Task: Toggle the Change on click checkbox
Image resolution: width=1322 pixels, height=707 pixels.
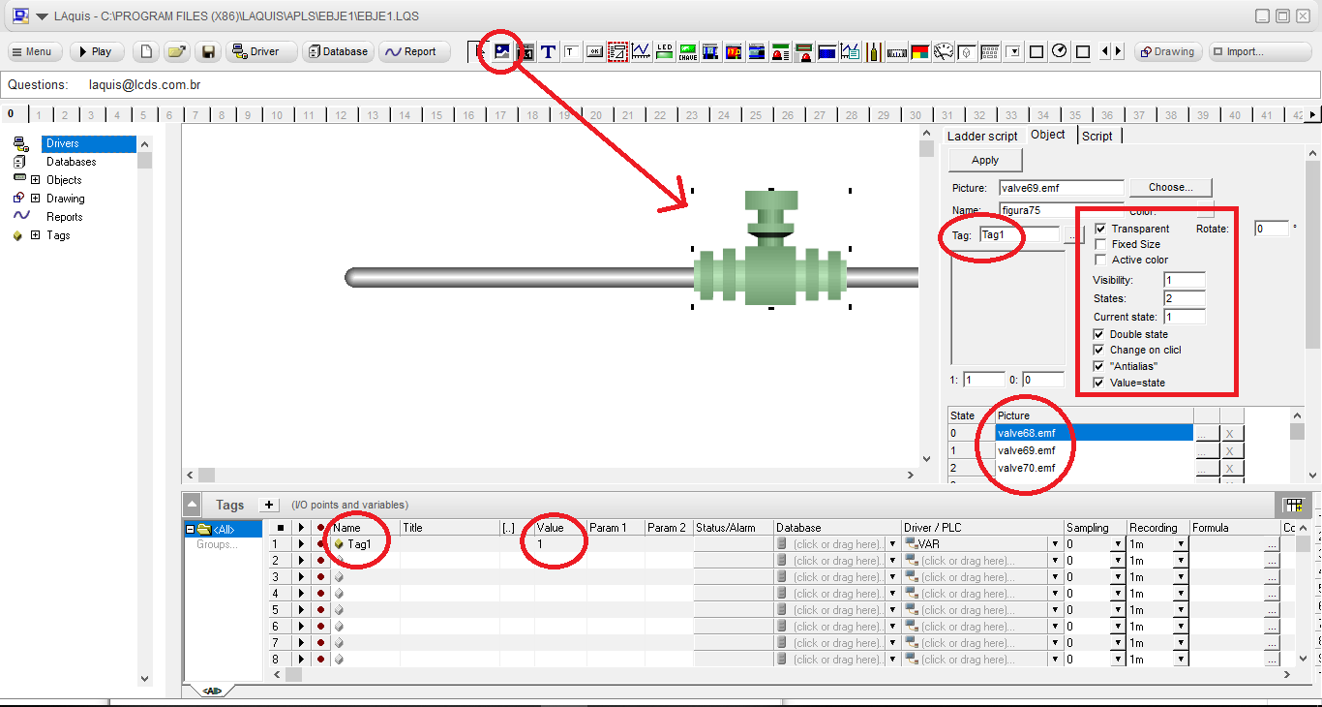Action: click(x=1098, y=350)
